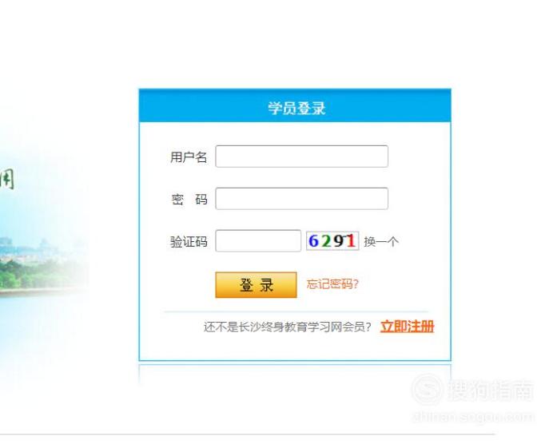The image size is (553, 444).
Task: Follow the 立即注册 register now link
Action: pos(407,327)
